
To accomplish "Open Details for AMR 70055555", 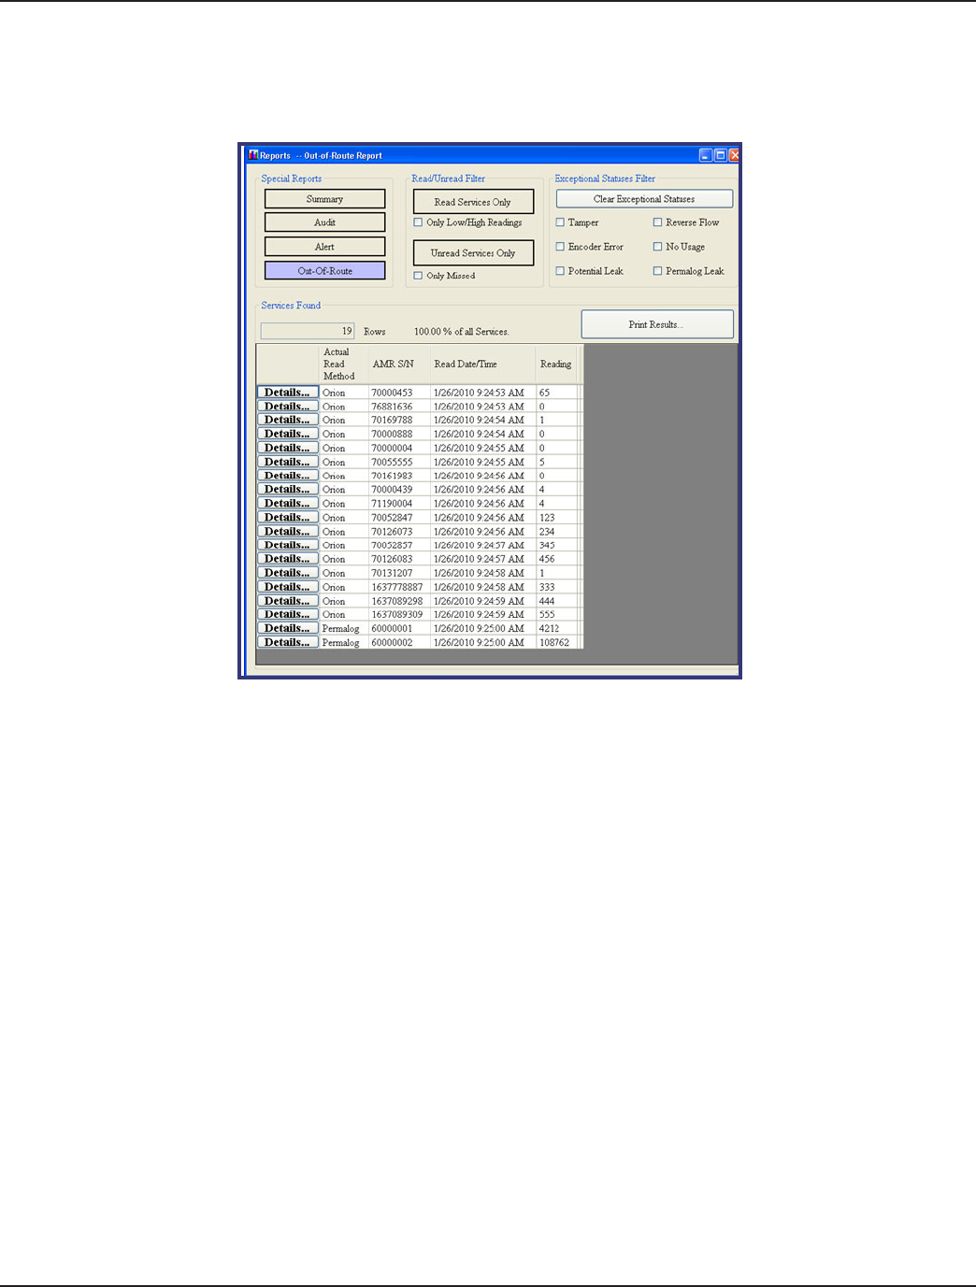I will click(x=288, y=462).
